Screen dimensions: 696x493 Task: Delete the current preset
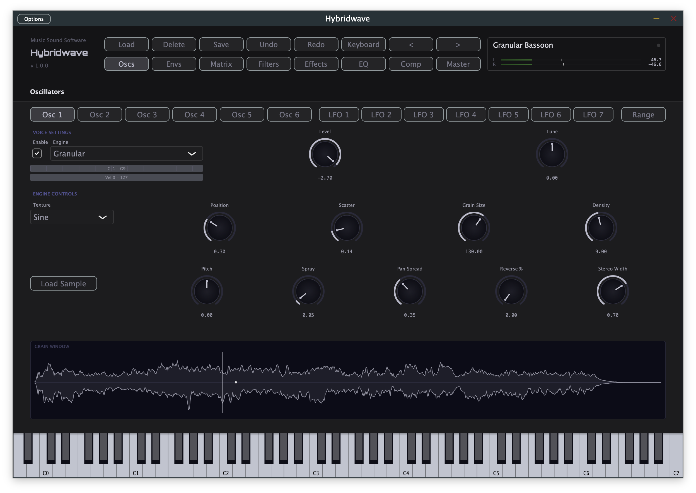(x=174, y=45)
